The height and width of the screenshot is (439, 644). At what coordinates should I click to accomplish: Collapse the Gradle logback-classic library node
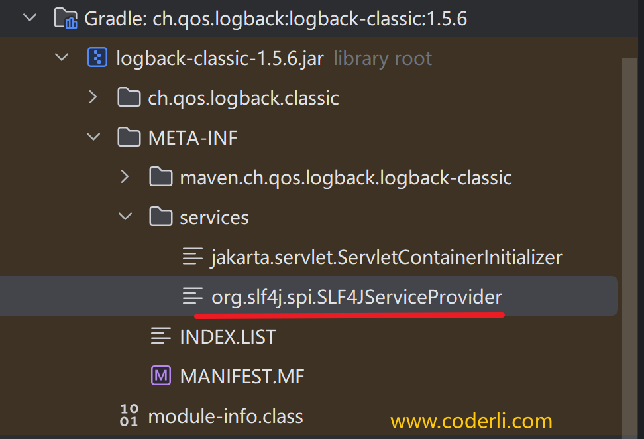coord(30,18)
